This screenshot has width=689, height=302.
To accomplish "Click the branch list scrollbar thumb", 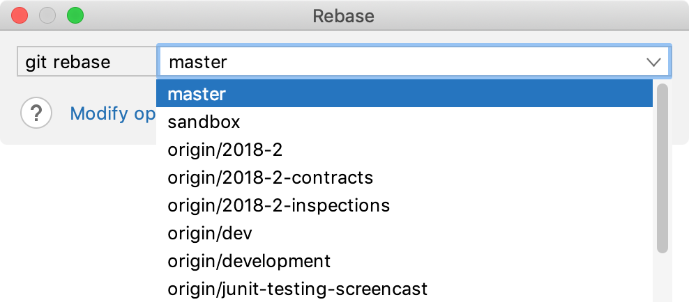I will click(x=662, y=167).
